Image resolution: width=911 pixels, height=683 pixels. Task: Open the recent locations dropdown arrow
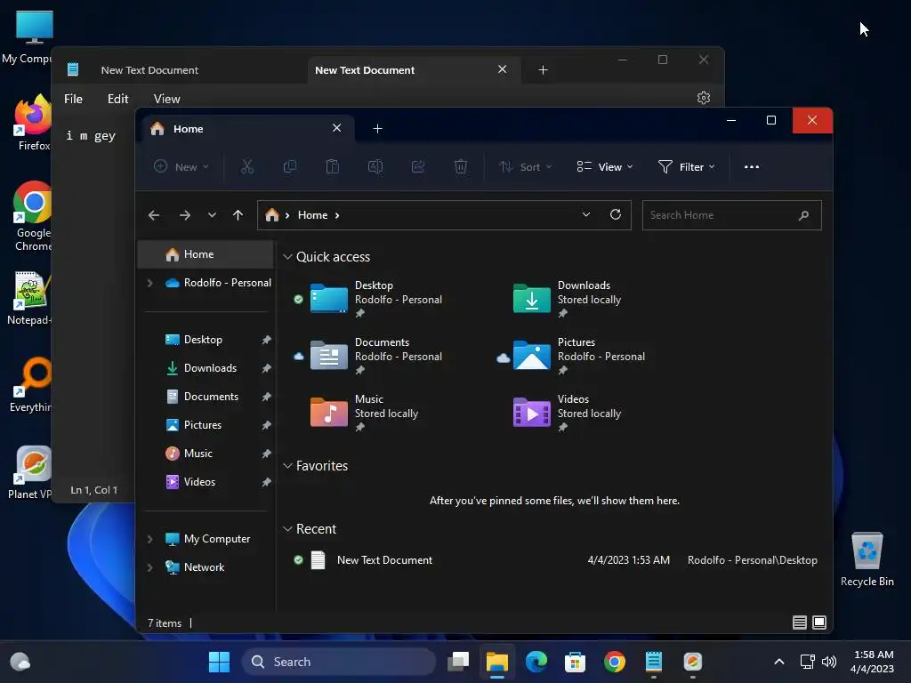point(212,215)
